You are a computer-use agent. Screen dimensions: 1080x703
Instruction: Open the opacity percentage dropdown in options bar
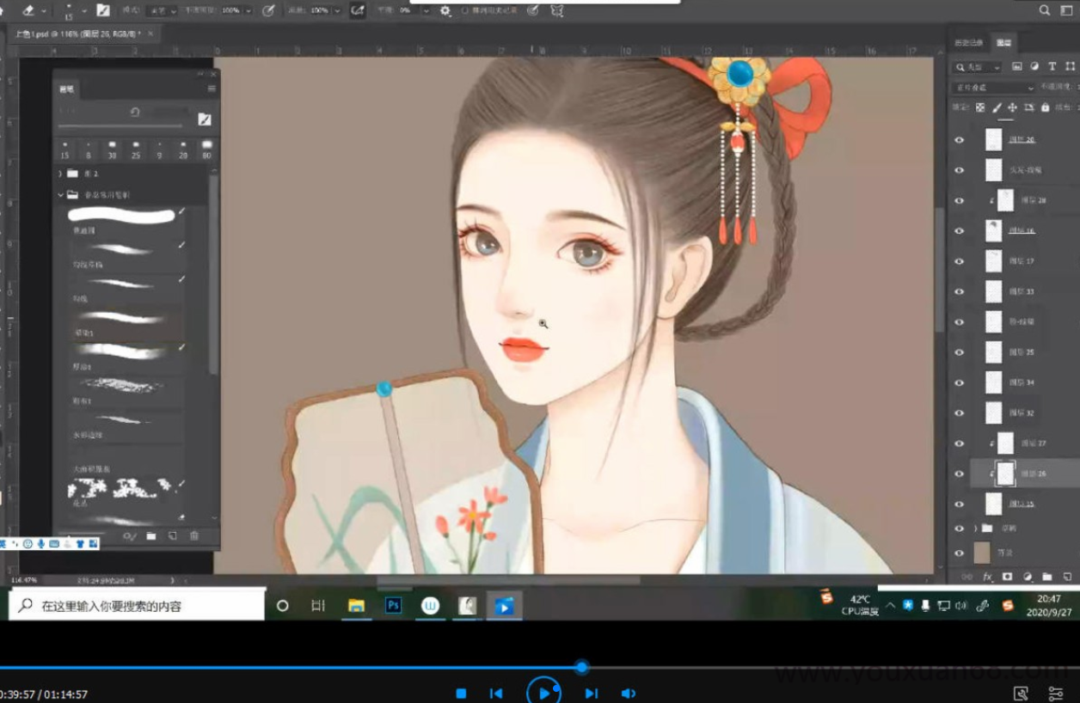pyautogui.click(x=249, y=11)
